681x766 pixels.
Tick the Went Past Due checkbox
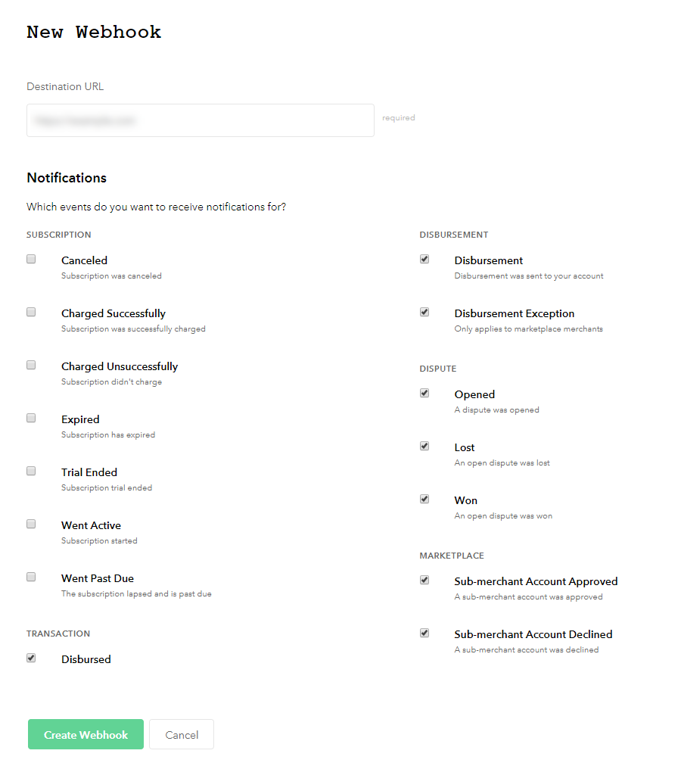point(31,577)
